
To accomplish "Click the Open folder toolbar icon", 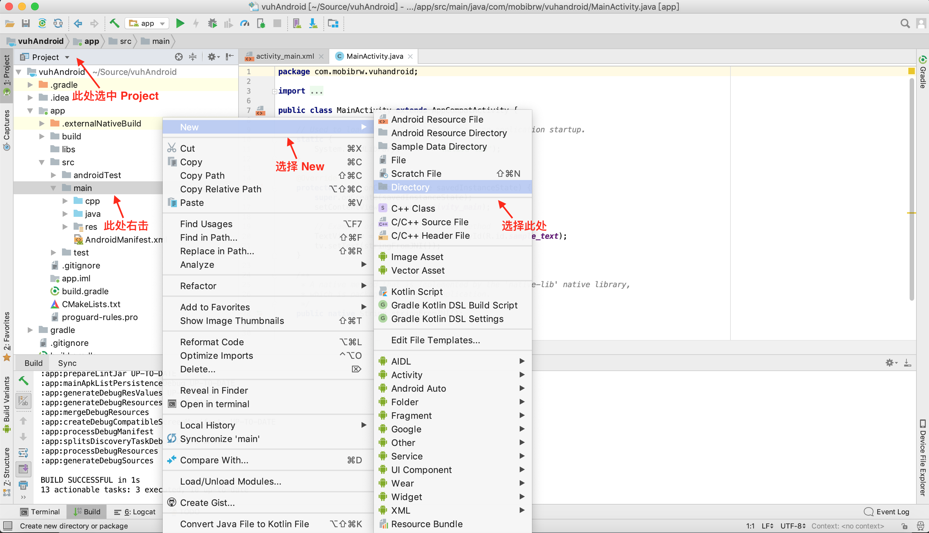I will coord(9,24).
